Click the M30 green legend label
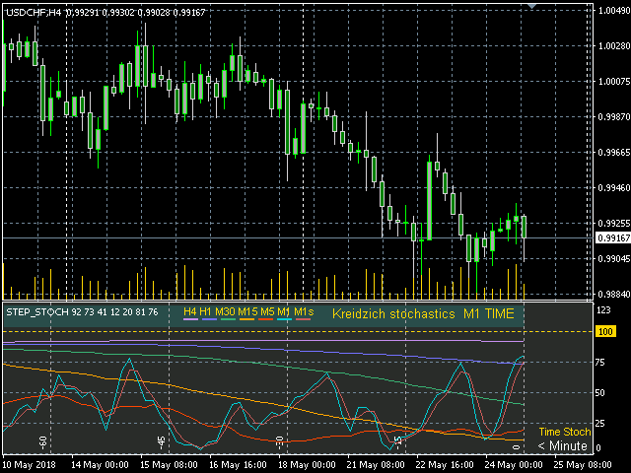The width and height of the screenshot is (631, 473). (226, 312)
